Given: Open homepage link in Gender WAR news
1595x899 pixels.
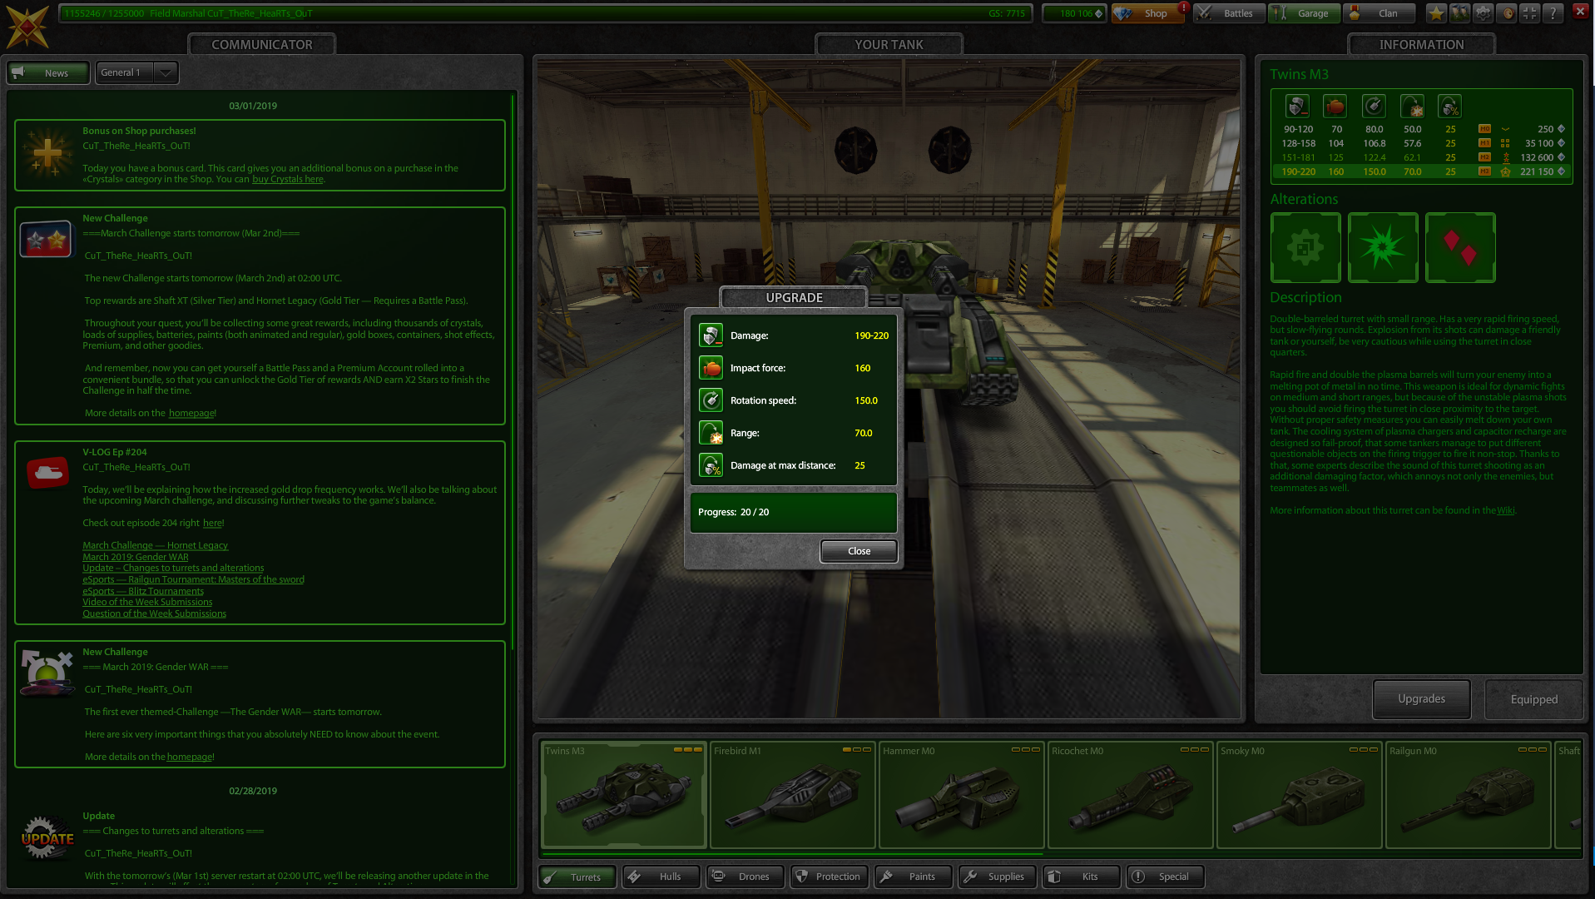Looking at the screenshot, I should click(190, 757).
